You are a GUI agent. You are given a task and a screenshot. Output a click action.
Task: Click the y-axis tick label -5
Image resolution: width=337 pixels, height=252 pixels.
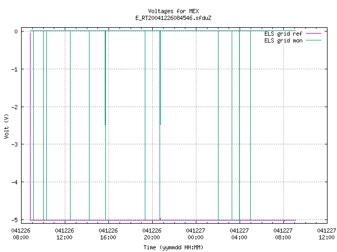click(x=14, y=220)
